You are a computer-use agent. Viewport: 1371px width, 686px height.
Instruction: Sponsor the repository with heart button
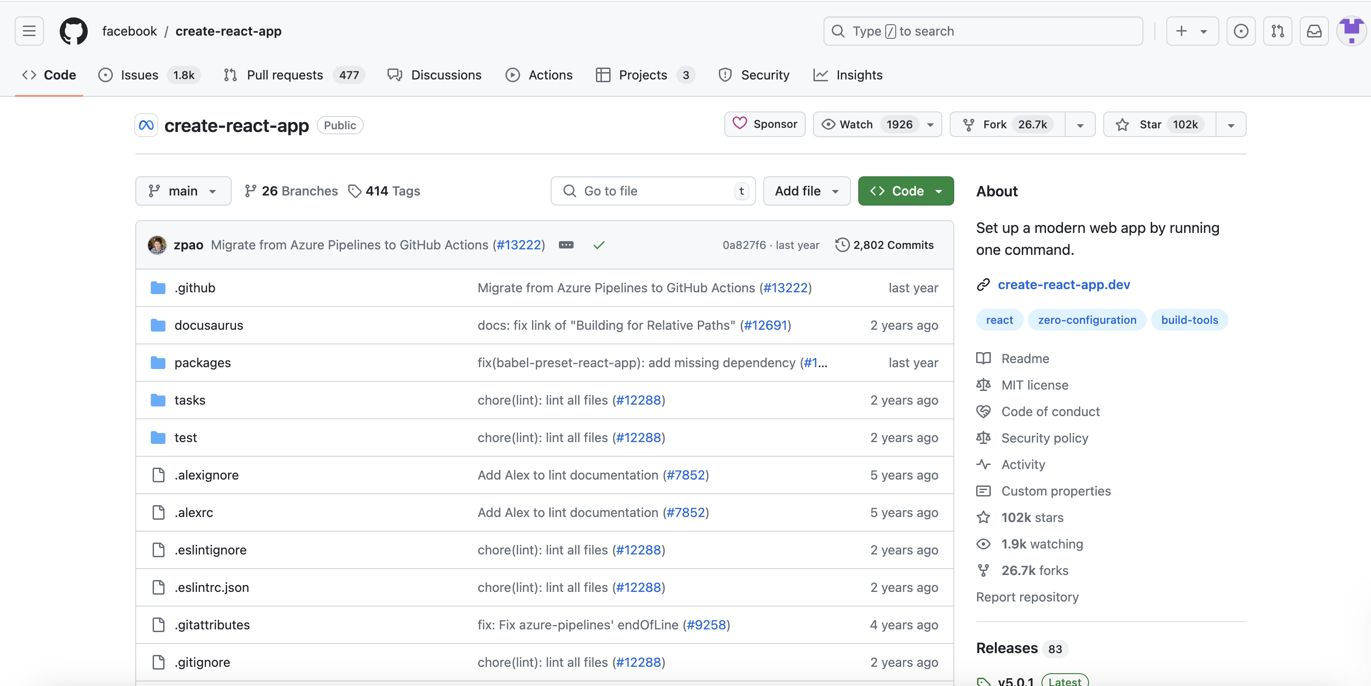(x=765, y=124)
